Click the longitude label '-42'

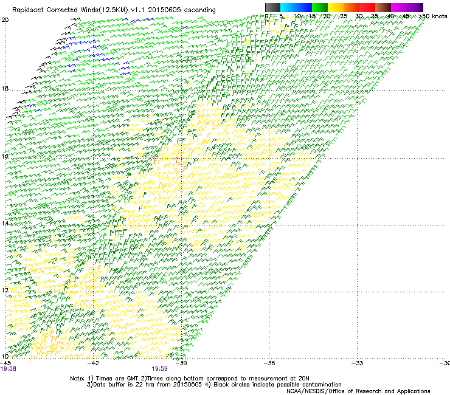(x=93, y=363)
